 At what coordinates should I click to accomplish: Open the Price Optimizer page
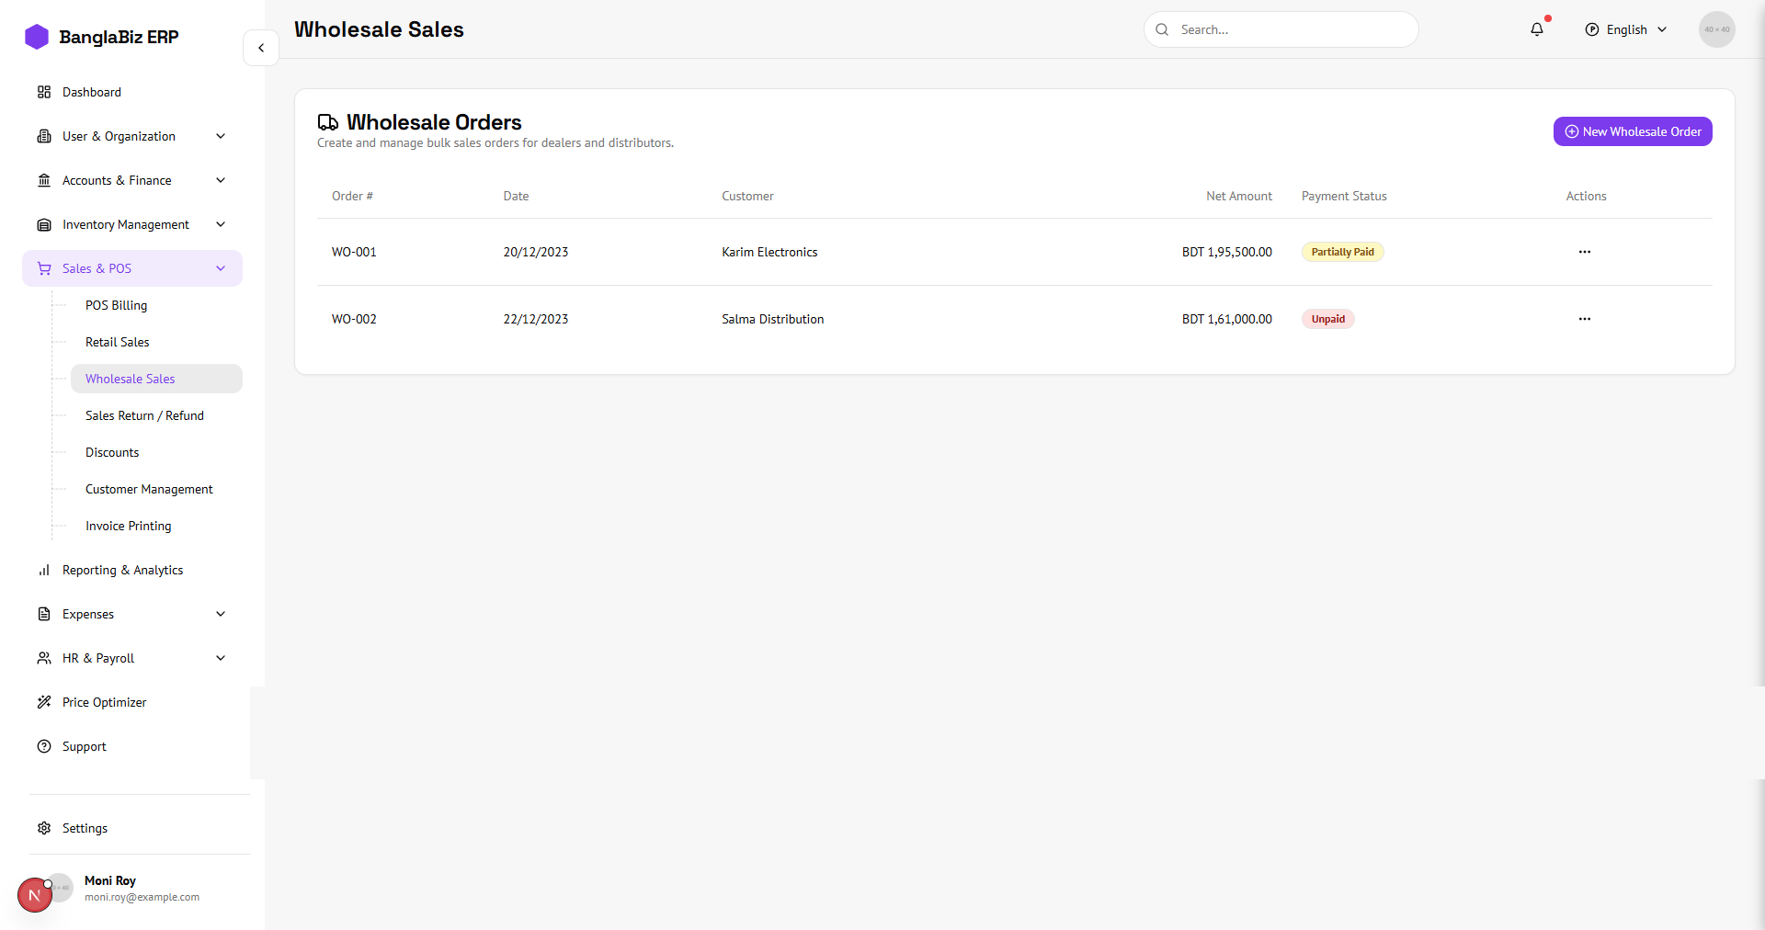pos(104,702)
